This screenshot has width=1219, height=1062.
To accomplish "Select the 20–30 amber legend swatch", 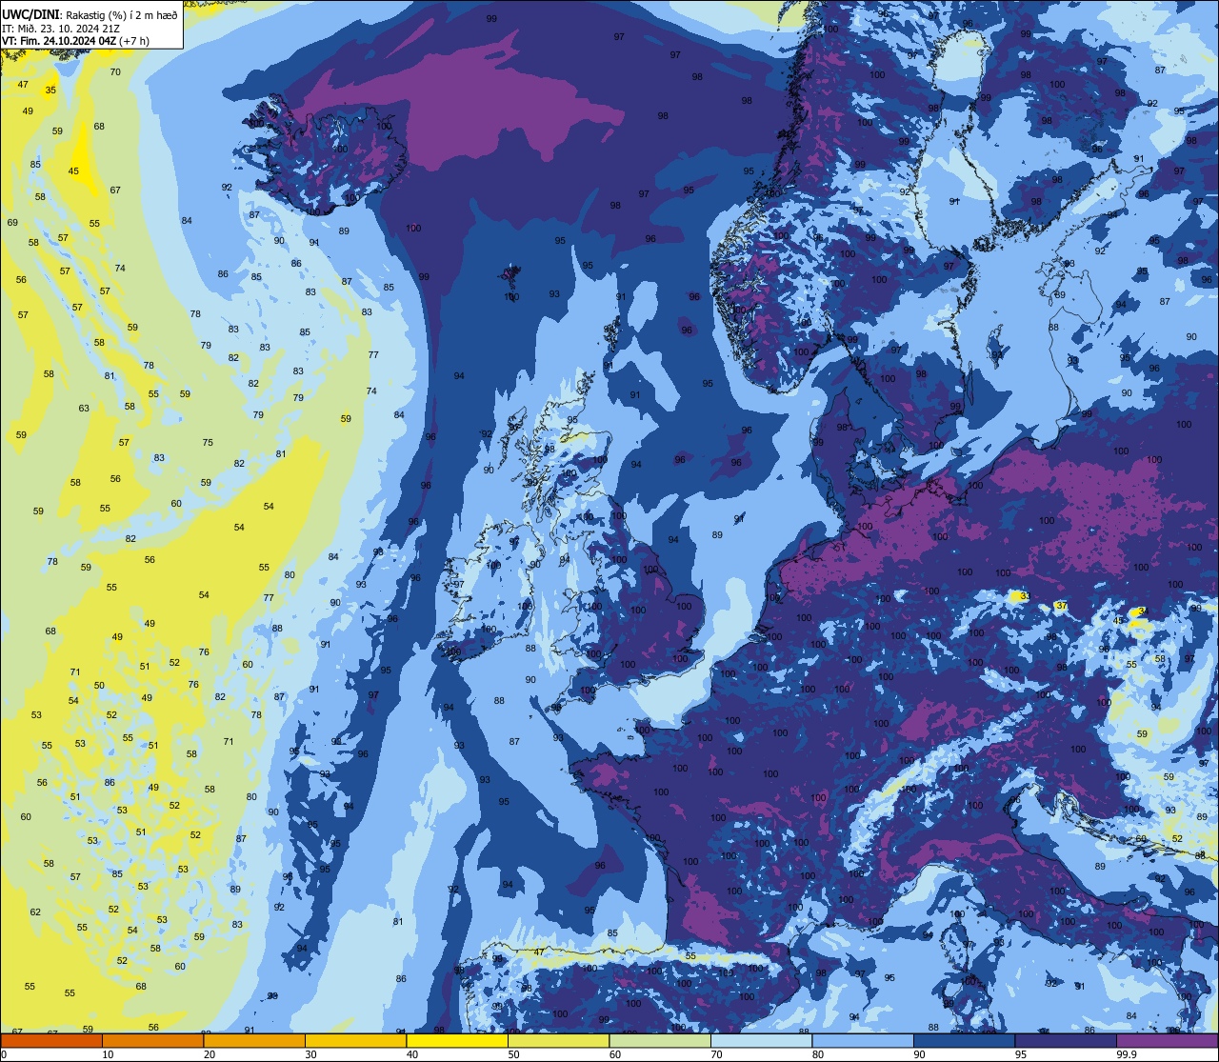I will click(x=254, y=1040).
